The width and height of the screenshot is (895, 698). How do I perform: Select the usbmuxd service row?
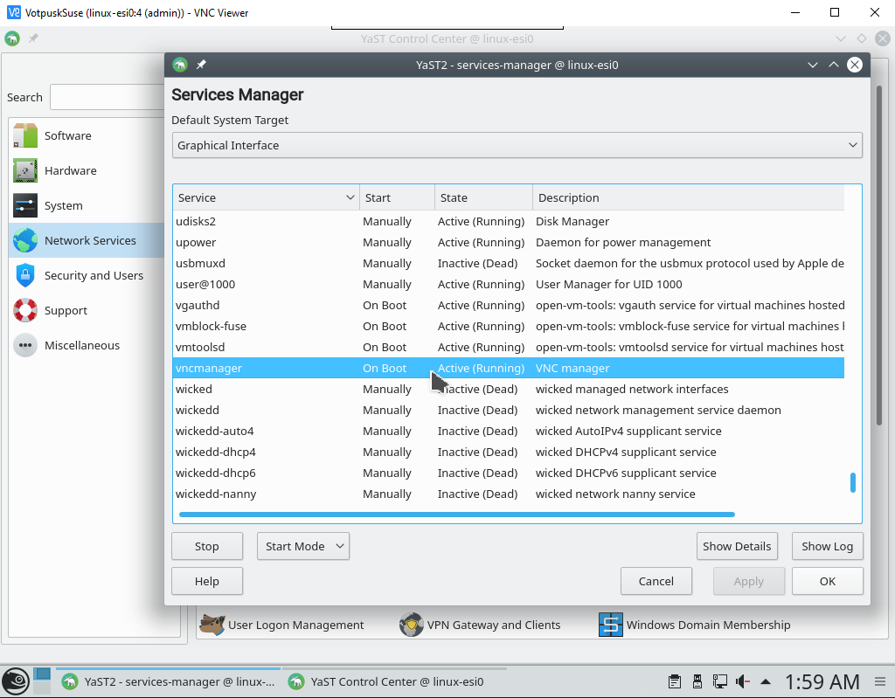509,264
